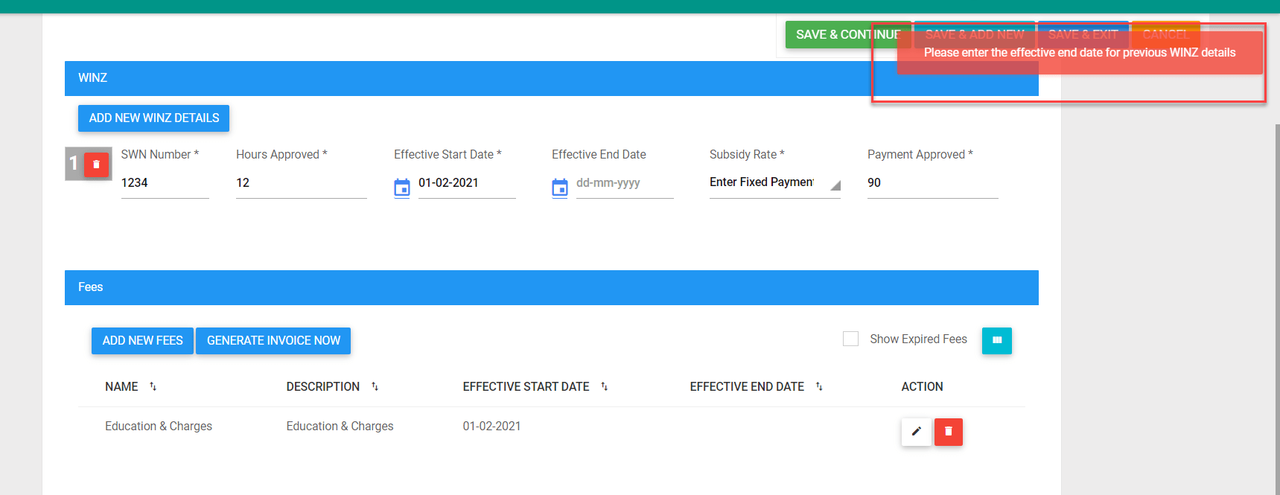The height and width of the screenshot is (495, 1280).
Task: Delete the Education & Charges fee
Action: (949, 432)
